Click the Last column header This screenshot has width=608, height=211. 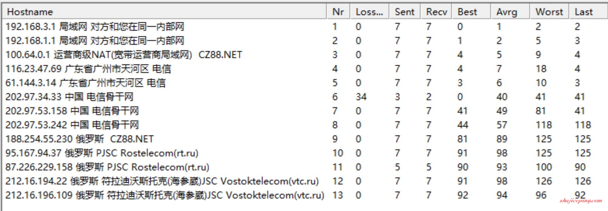(588, 12)
